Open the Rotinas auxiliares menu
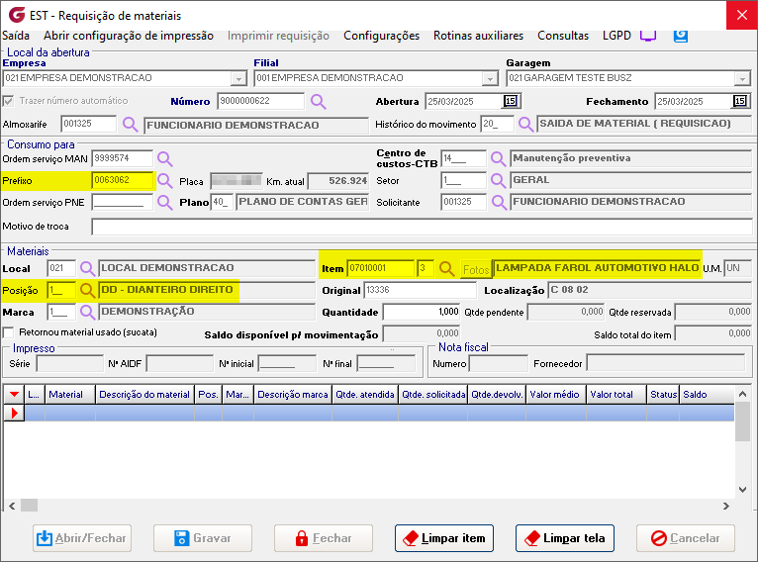Viewport: 758px width, 562px height. click(x=478, y=36)
